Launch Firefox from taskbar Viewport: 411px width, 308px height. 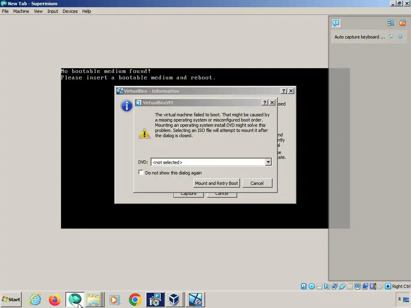point(55,299)
